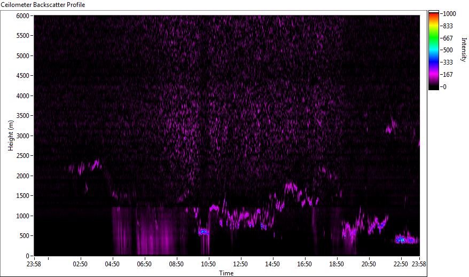Click the 6000 height axis value
The height and width of the screenshot is (277, 469).
point(23,16)
